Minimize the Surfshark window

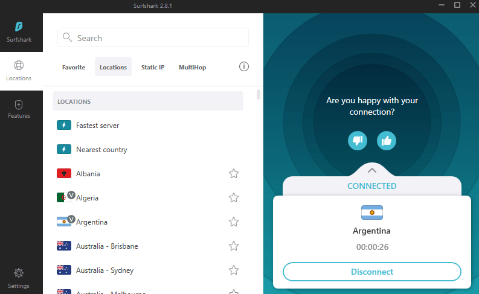pos(442,5)
